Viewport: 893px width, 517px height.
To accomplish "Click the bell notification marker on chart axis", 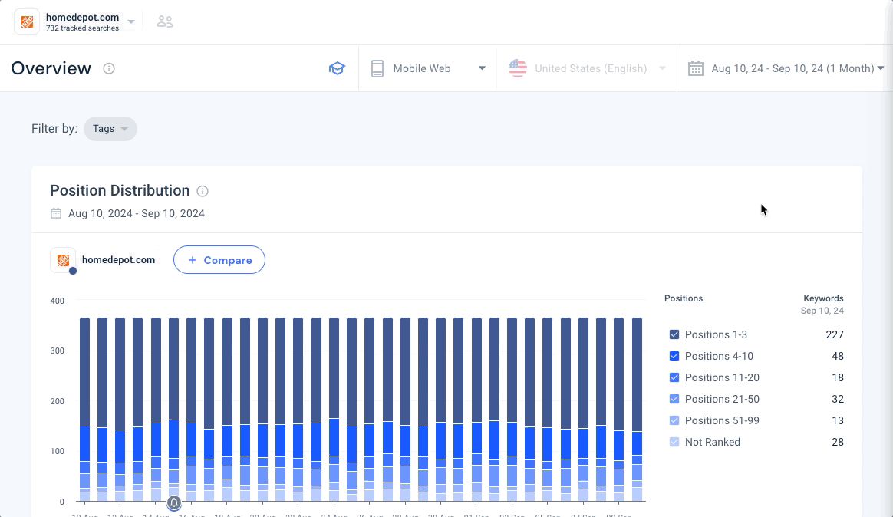I will tap(174, 502).
